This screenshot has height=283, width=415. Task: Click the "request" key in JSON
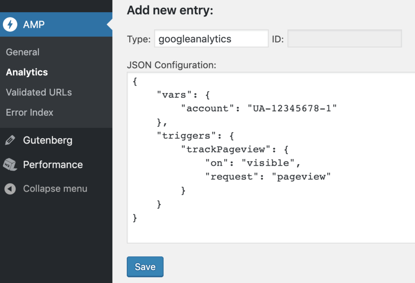click(232, 176)
